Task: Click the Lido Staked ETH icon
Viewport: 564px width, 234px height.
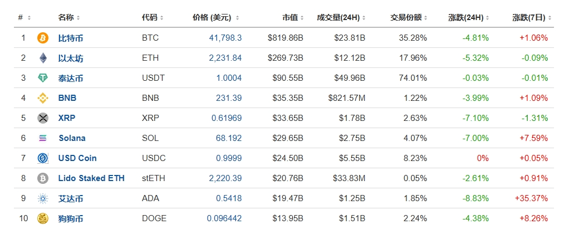Action: [x=43, y=178]
